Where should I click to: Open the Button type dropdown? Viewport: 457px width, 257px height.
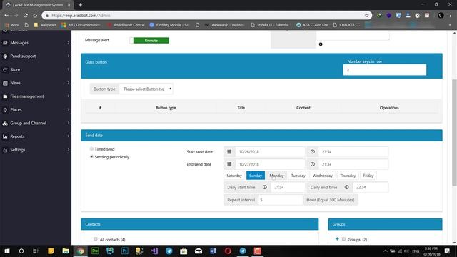pos(146,89)
